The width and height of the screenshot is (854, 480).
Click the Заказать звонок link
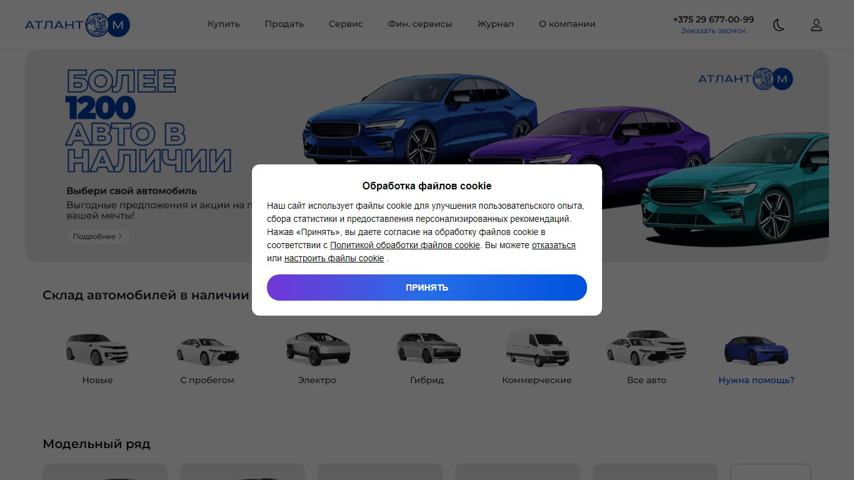(713, 31)
